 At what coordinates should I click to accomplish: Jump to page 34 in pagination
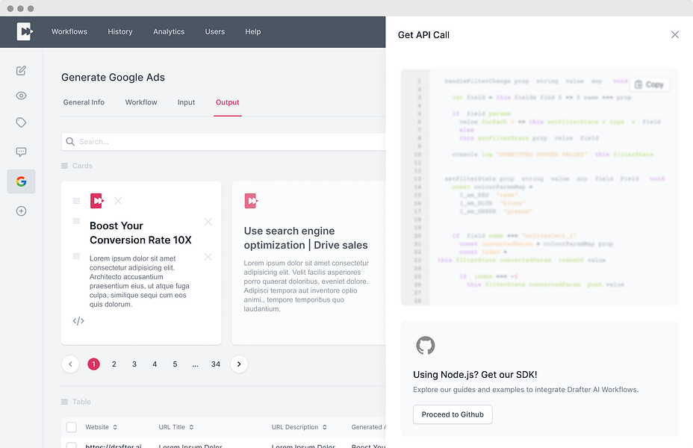pyautogui.click(x=216, y=364)
